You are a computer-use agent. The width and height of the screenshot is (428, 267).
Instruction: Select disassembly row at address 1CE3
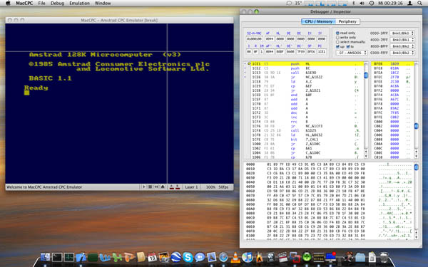(x=307, y=73)
